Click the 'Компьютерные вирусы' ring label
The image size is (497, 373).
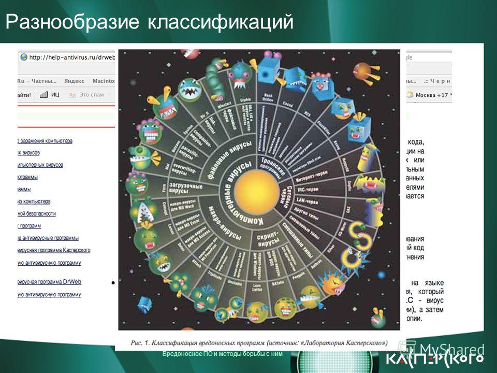pos(242,193)
